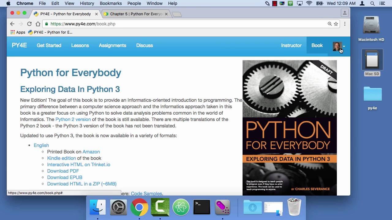
Task: Open the Chrome application menu
Action: click(x=25, y=3)
